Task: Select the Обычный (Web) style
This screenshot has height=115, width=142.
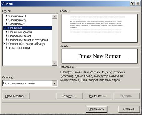Action: pyautogui.click(x=20, y=32)
